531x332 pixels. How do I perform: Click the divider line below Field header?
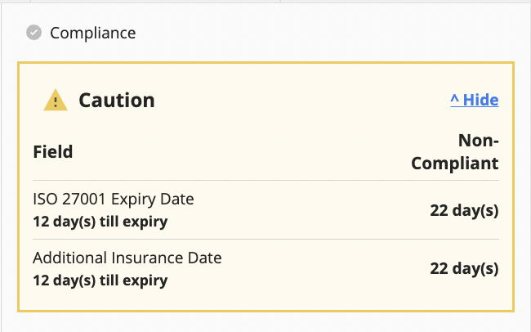tap(265, 180)
